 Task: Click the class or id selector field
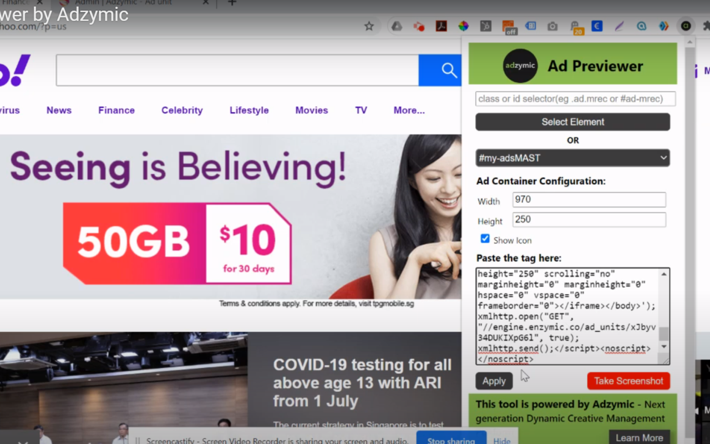575,99
